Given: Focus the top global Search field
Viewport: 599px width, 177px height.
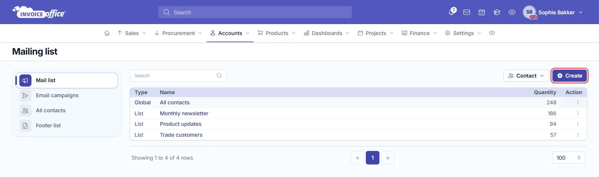Looking at the screenshot, I should pos(255,12).
